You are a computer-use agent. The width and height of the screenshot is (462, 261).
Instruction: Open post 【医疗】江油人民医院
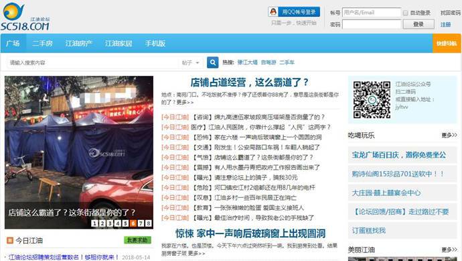click(x=260, y=127)
